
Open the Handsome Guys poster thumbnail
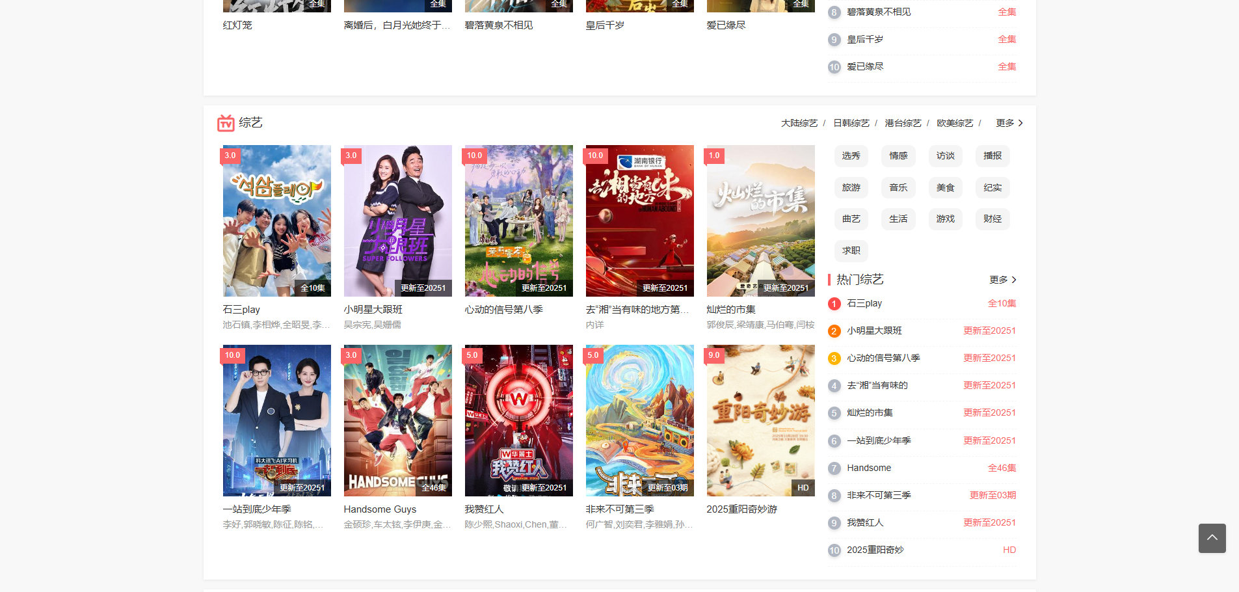pyautogui.click(x=397, y=420)
